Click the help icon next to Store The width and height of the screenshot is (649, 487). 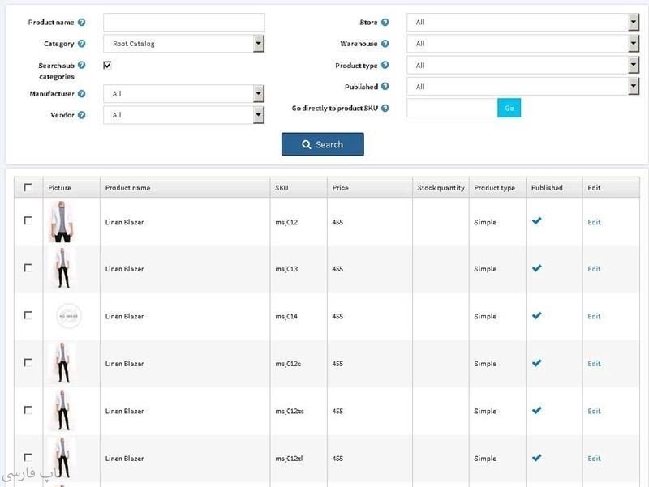pyautogui.click(x=385, y=23)
